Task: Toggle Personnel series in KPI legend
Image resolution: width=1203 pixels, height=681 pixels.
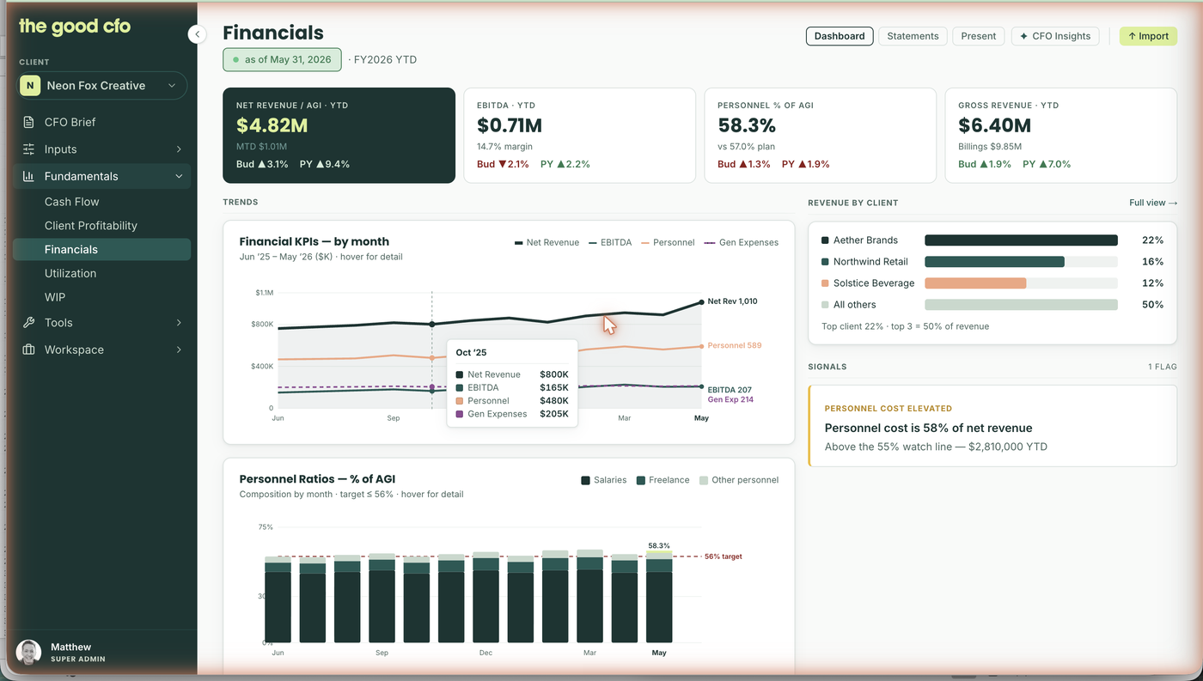Action: pos(667,242)
